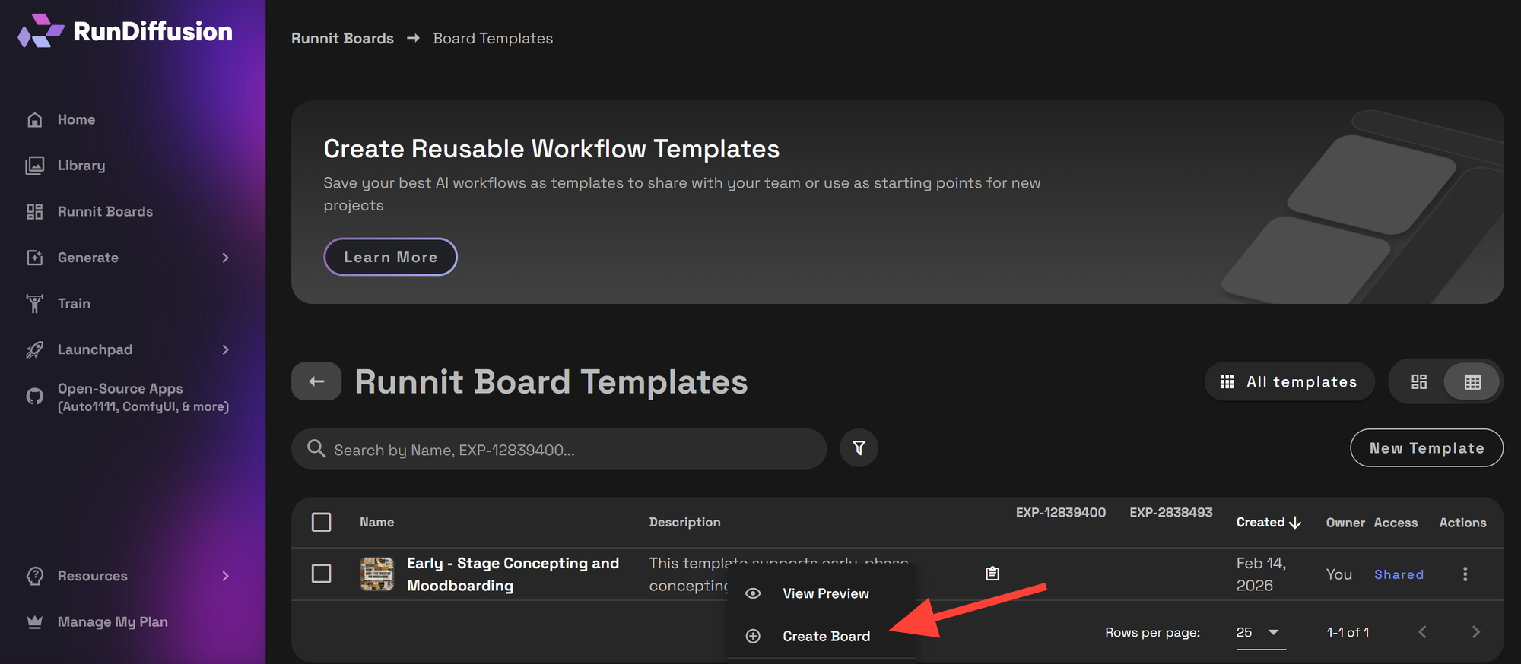Open the Rows per page dropdown

(1260, 632)
